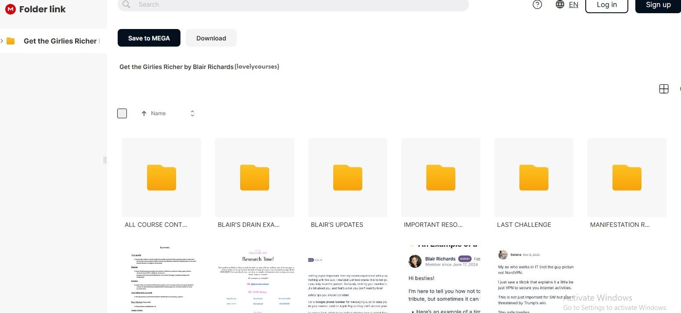The height and width of the screenshot is (313, 681).
Task: Open the MANIFESTATION R... folder
Action: point(627,178)
